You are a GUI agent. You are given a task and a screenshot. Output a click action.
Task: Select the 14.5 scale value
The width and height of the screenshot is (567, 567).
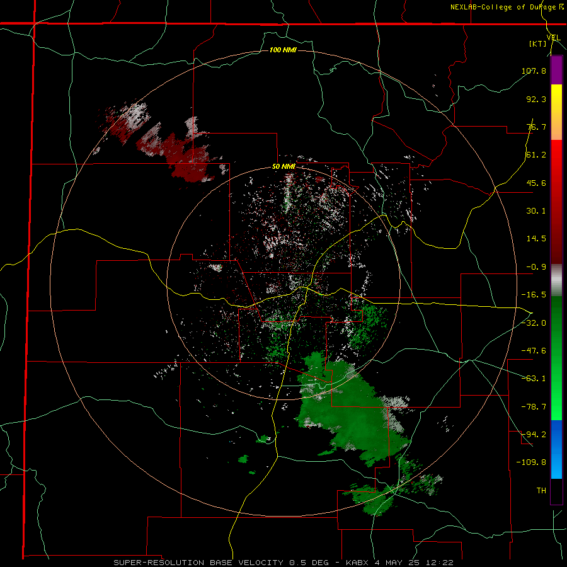coord(536,239)
